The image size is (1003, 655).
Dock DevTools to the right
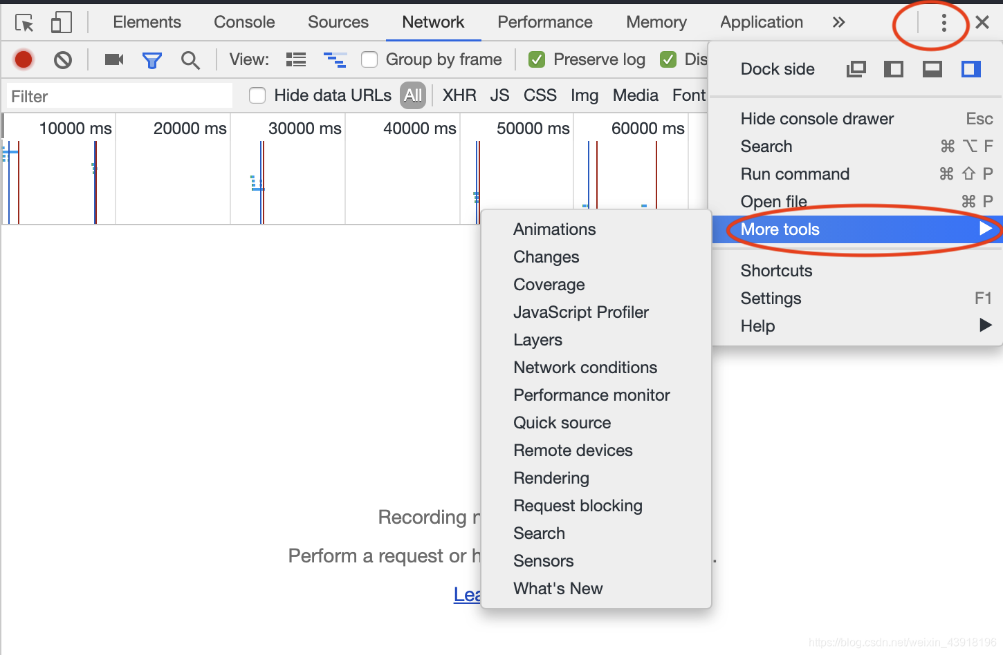coord(971,69)
